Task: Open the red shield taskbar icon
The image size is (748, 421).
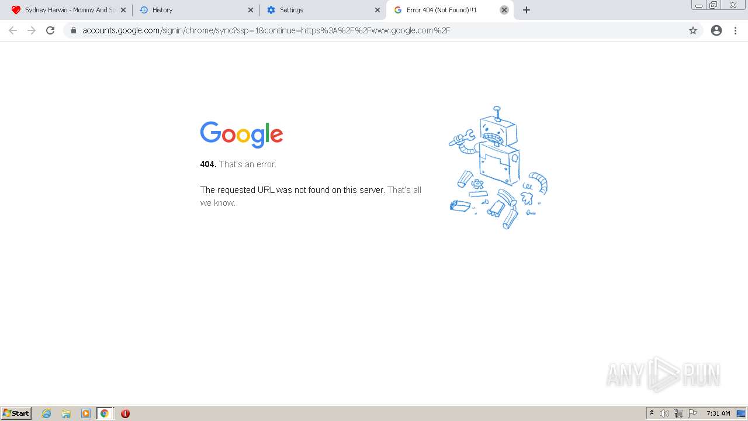Action: point(125,413)
